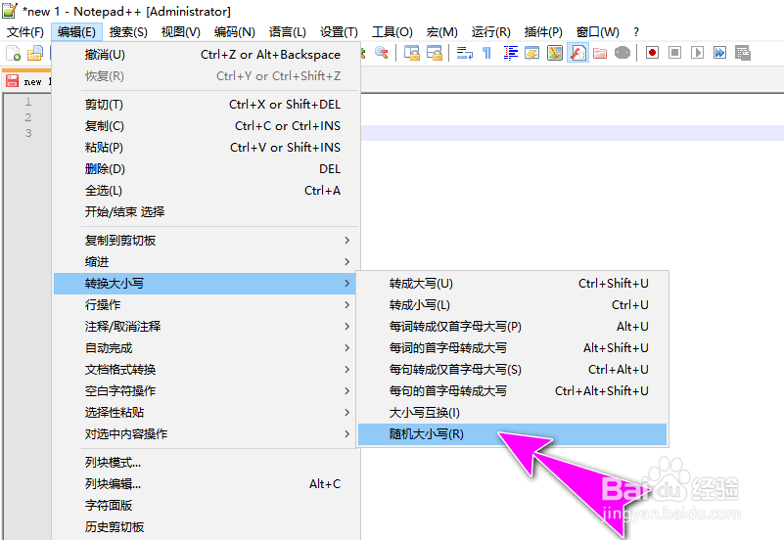Screen dimensions: 784x540
Task: Open Folder as Workspace icon
Action: click(x=600, y=53)
